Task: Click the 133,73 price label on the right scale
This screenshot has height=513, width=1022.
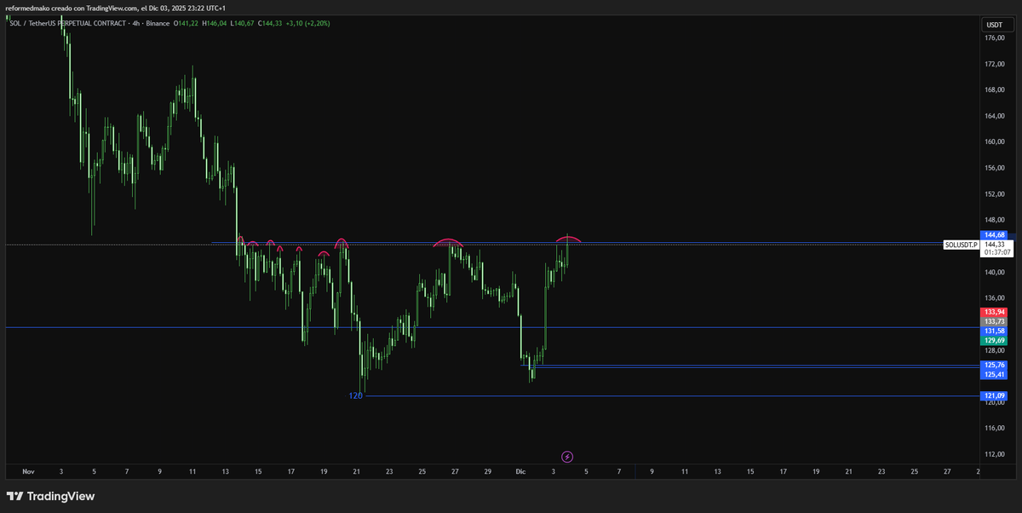Action: [x=993, y=321]
